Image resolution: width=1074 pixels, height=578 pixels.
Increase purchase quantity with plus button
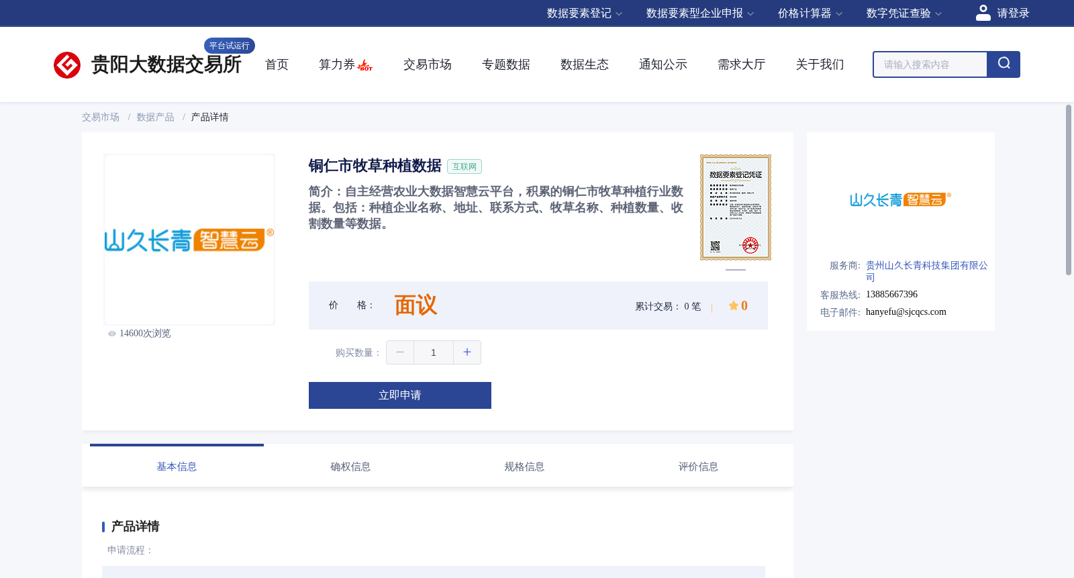467,352
